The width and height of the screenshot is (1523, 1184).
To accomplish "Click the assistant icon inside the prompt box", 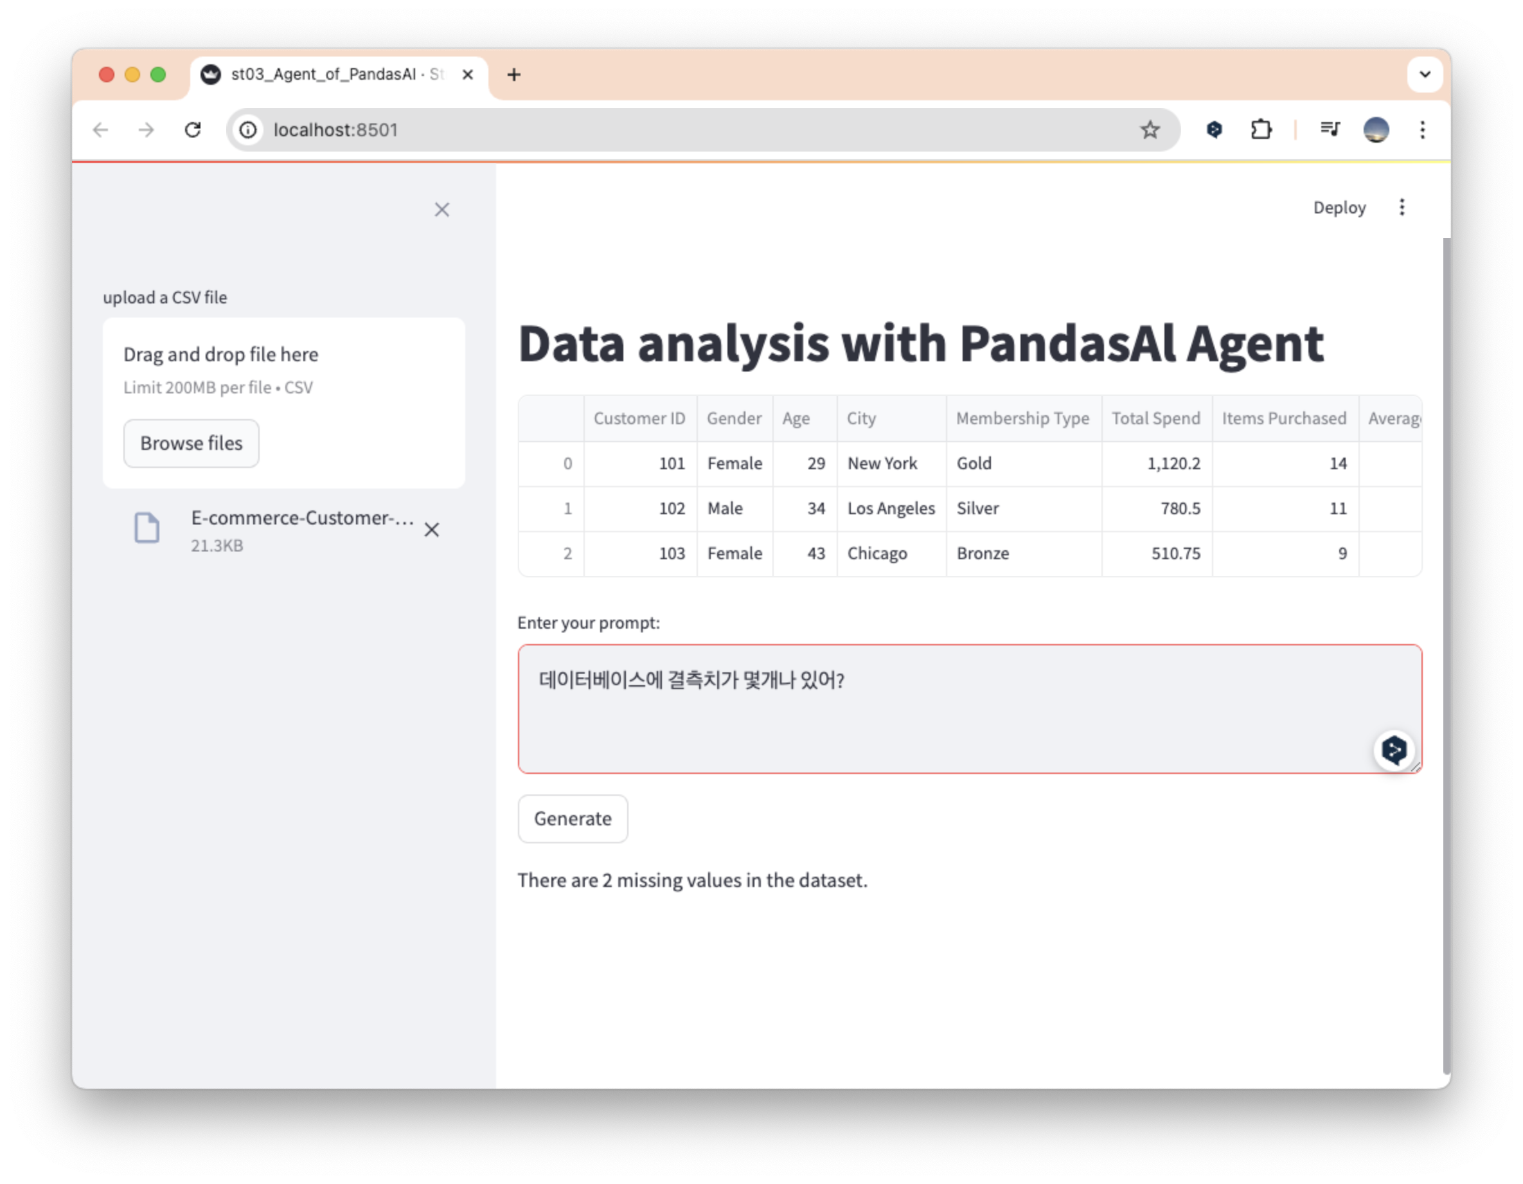I will tap(1393, 750).
